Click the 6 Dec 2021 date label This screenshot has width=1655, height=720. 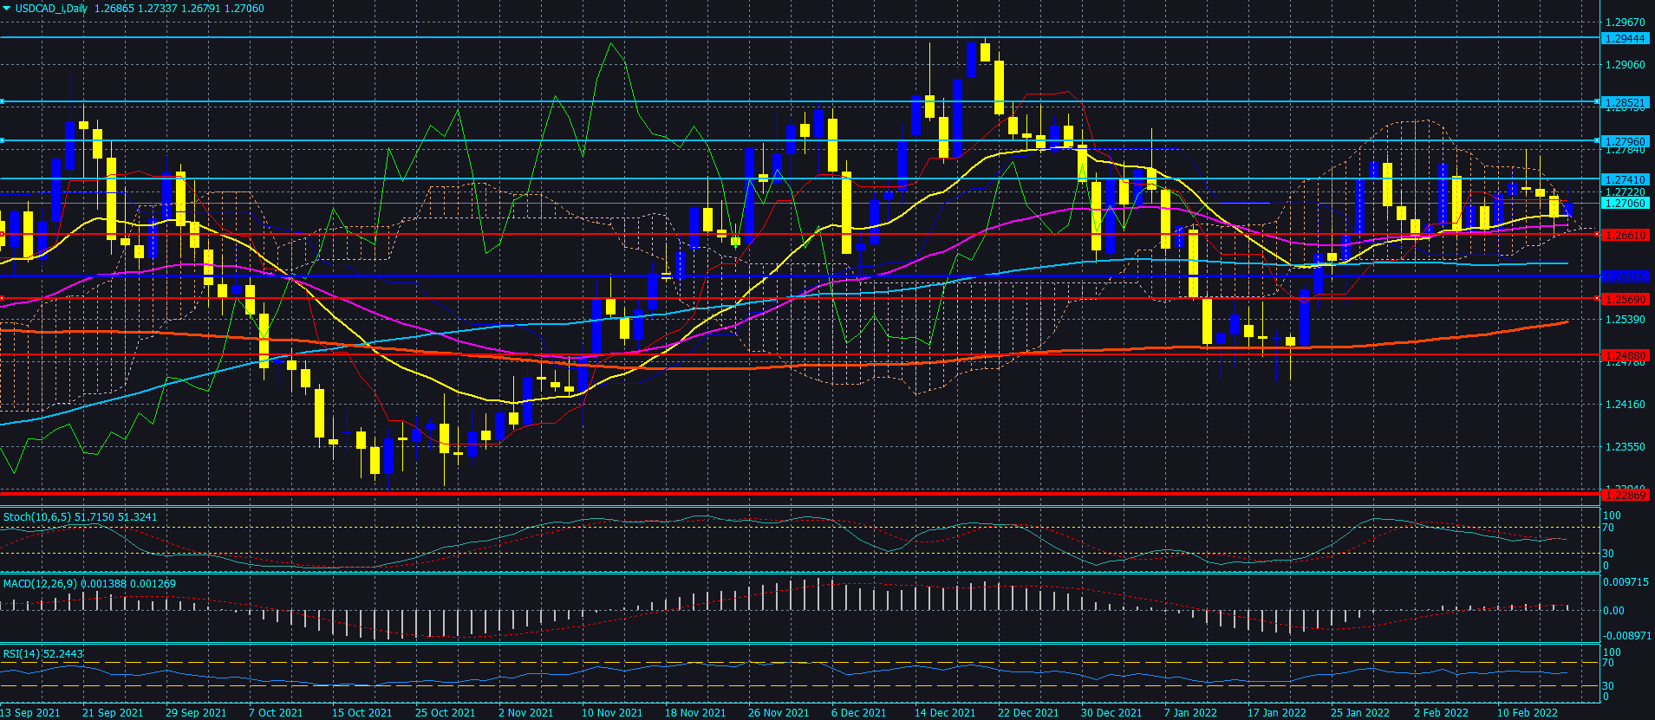858,713
